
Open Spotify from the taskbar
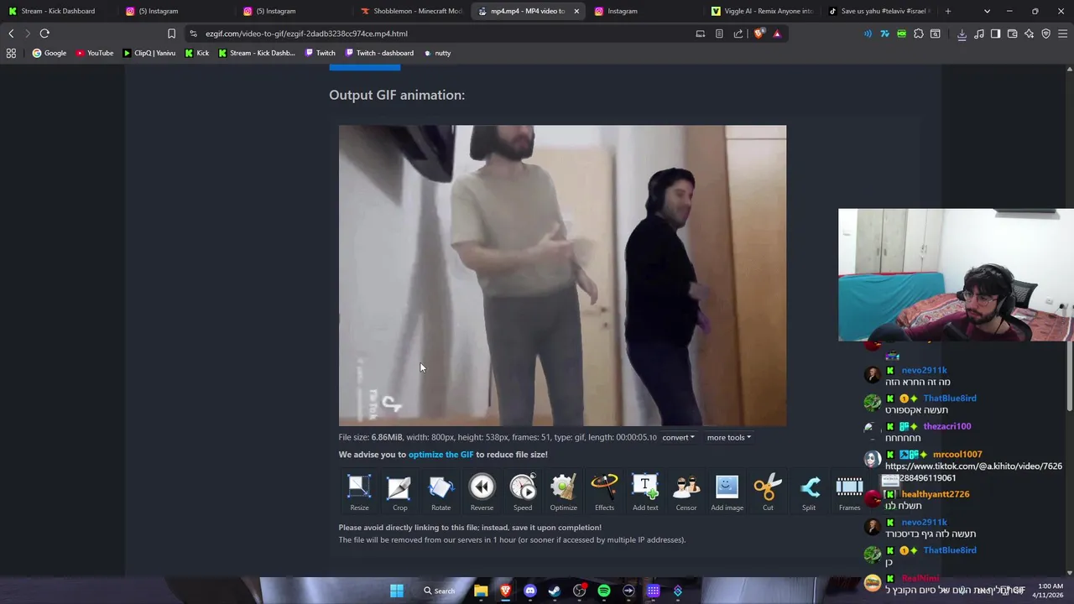point(604,591)
